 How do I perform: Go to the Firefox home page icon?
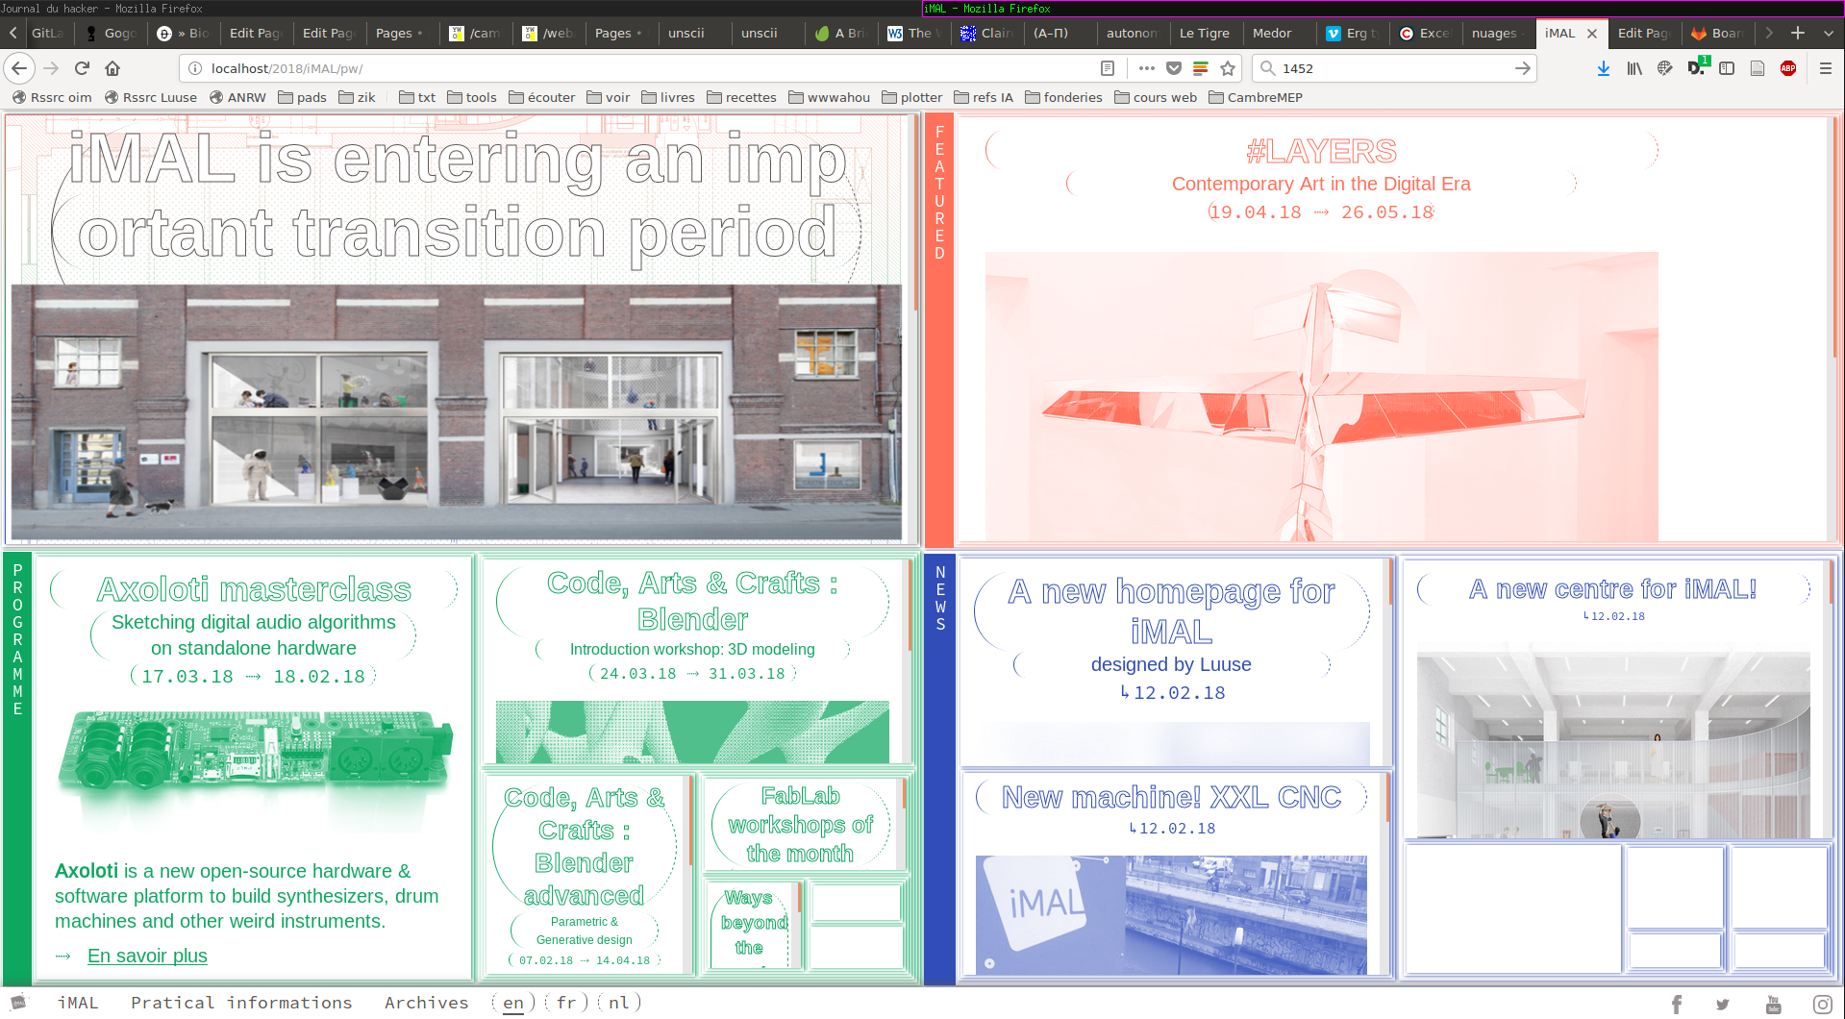coord(112,68)
